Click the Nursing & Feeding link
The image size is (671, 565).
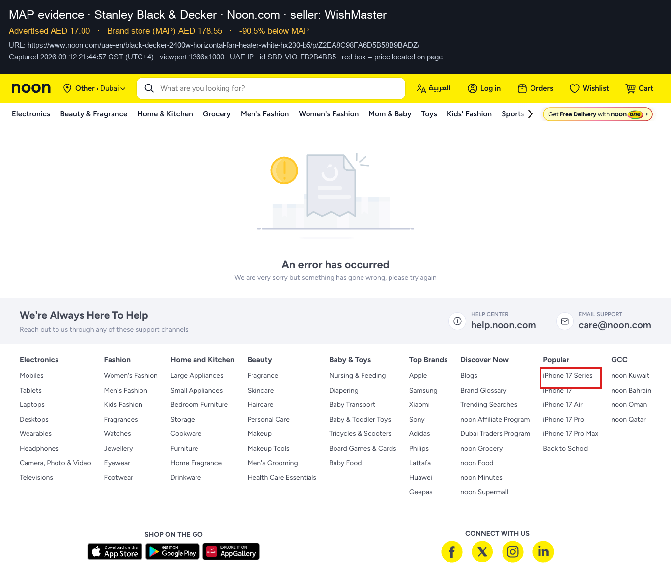click(358, 376)
